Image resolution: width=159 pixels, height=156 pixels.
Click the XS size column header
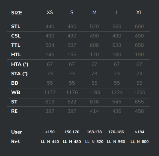(x=50, y=12)
